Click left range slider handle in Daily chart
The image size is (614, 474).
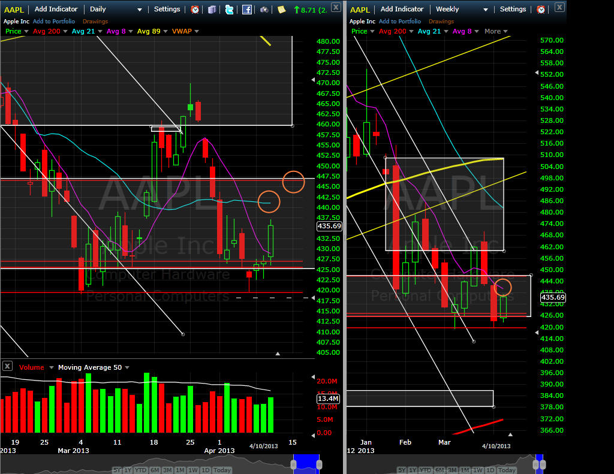tap(293, 464)
